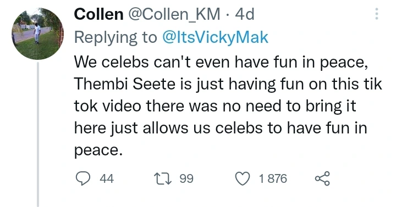View the 1 876 likes count
Image resolution: width=396 pixels, height=207 pixels.
point(273,178)
